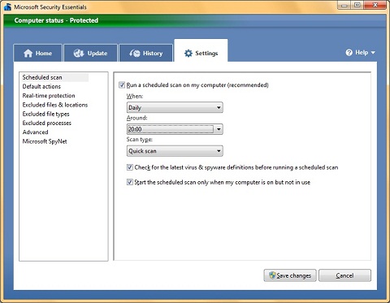
Task: Click the Computer status - Protected banner text
Action: (x=56, y=20)
